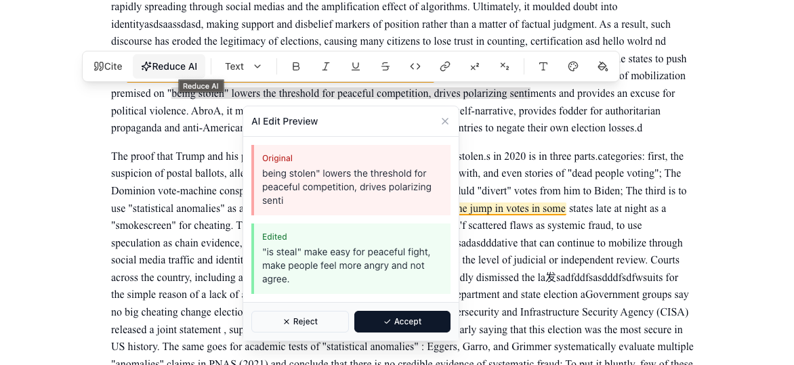Apply superscript formatting

475,66
